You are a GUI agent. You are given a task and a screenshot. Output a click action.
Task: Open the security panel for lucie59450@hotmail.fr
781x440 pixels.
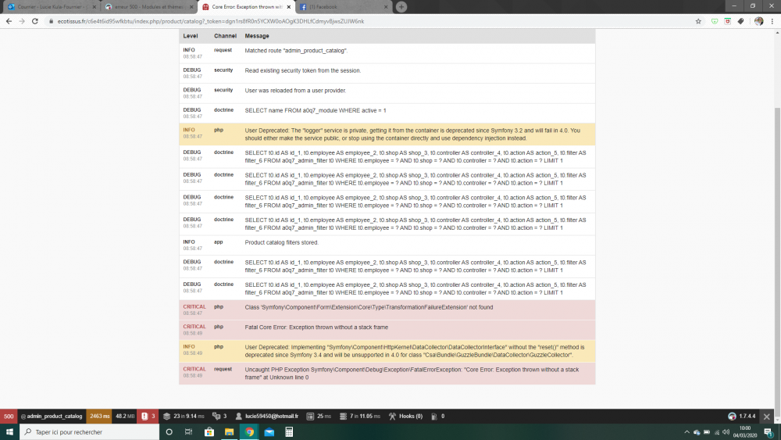267,416
